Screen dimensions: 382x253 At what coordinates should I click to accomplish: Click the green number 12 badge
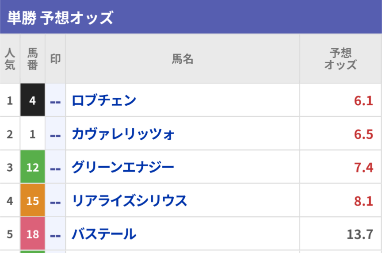coord(32,168)
